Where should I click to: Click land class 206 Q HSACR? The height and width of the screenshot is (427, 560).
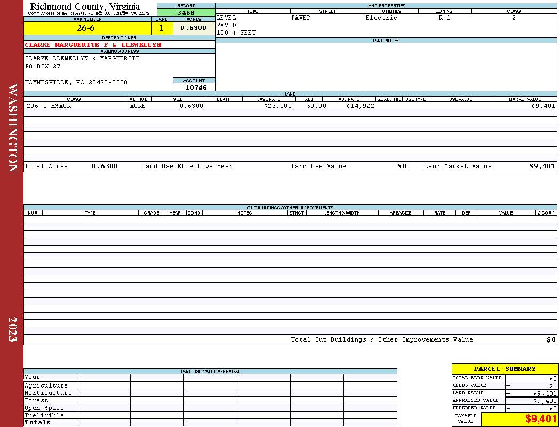tap(49, 106)
